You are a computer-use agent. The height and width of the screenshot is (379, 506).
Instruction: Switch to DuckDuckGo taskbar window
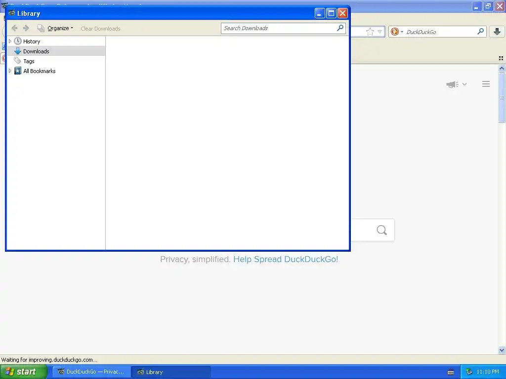91,372
